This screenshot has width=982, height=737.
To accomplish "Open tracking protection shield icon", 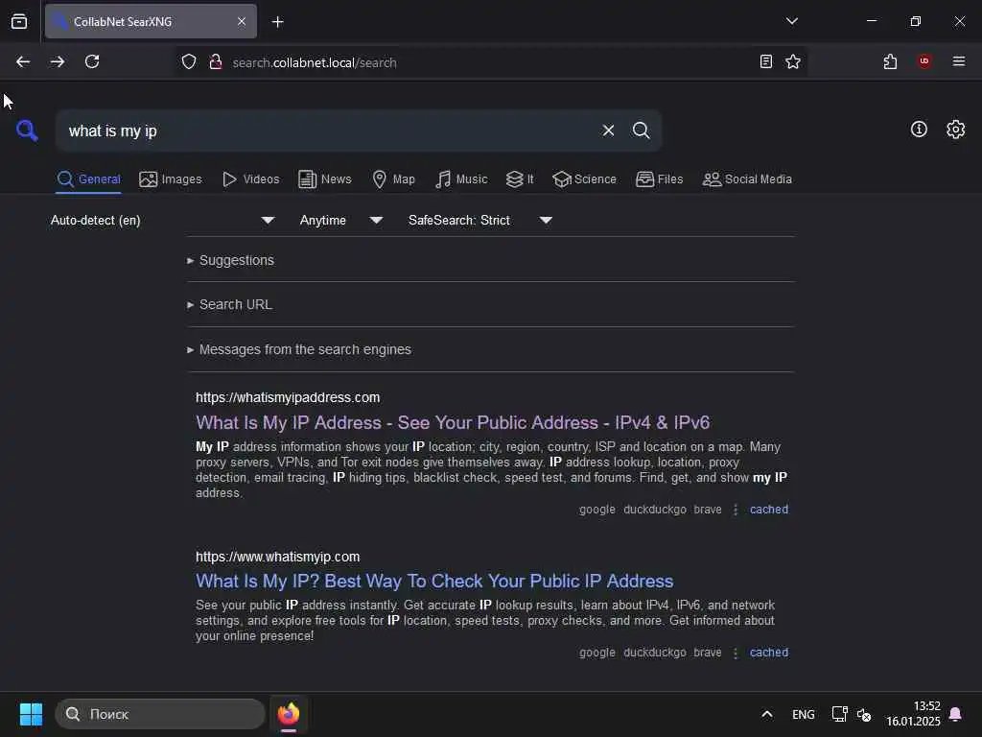I will pos(189,61).
